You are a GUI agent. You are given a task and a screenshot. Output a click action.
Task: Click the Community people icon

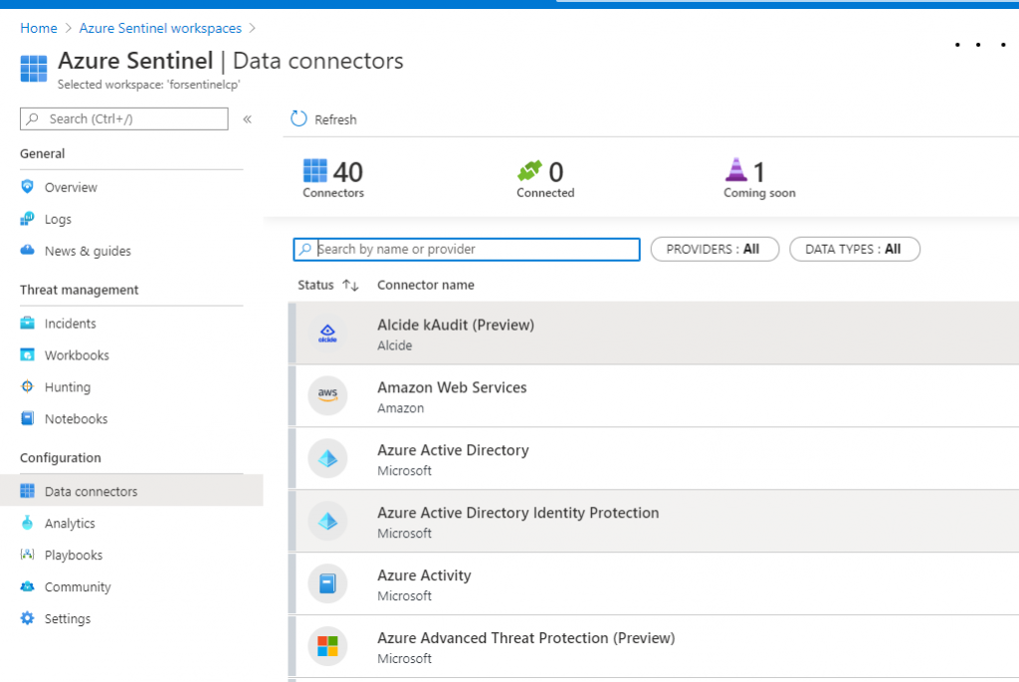[27, 586]
